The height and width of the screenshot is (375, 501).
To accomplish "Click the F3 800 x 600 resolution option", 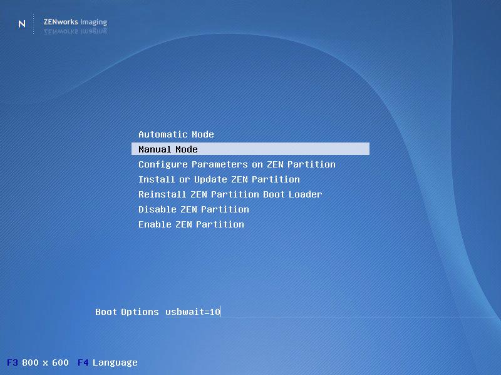I will pyautogui.click(x=38, y=362).
